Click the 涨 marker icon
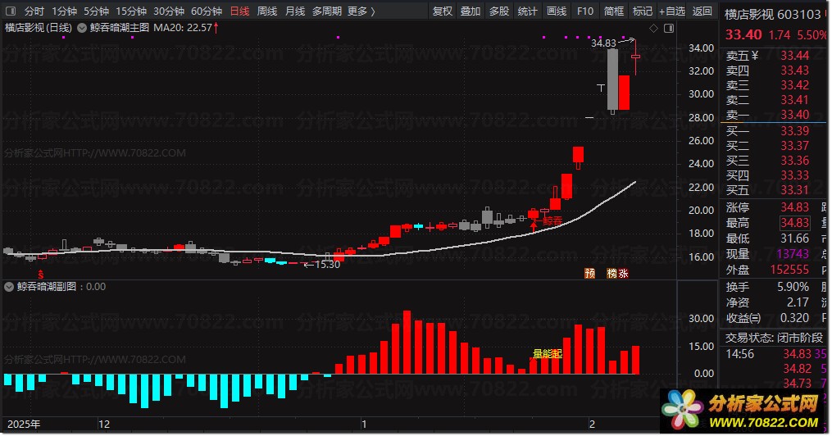Image resolution: width=832 pixels, height=436 pixels. [x=623, y=273]
